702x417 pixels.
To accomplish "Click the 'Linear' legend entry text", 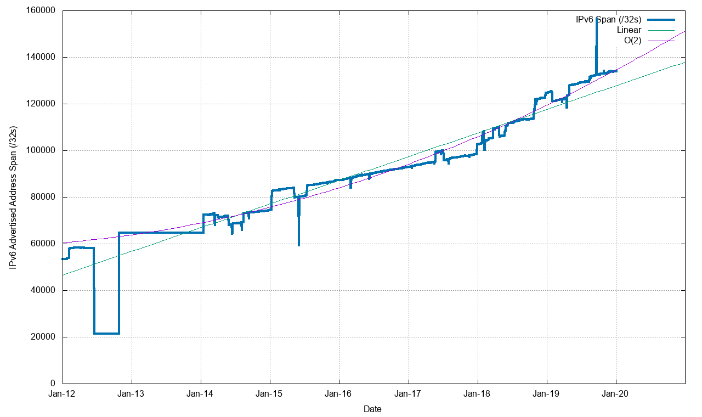I will (629, 30).
